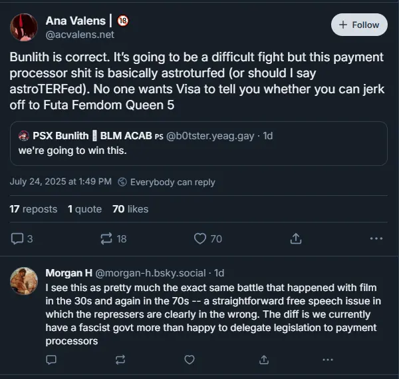The image size is (399, 379).
Task: Like the main post with heart icon
Action: [200, 238]
